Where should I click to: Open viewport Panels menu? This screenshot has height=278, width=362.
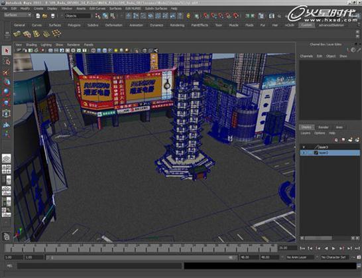coord(88,44)
